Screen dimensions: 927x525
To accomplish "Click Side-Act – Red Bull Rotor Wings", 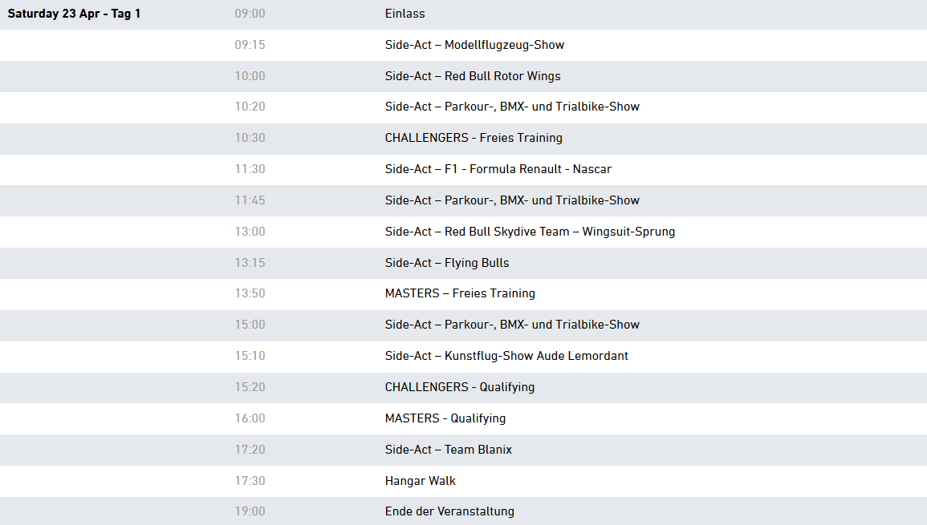I will [x=473, y=76].
